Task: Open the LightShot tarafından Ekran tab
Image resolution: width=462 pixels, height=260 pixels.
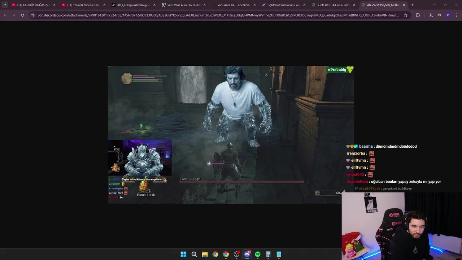Action: tap(283, 5)
